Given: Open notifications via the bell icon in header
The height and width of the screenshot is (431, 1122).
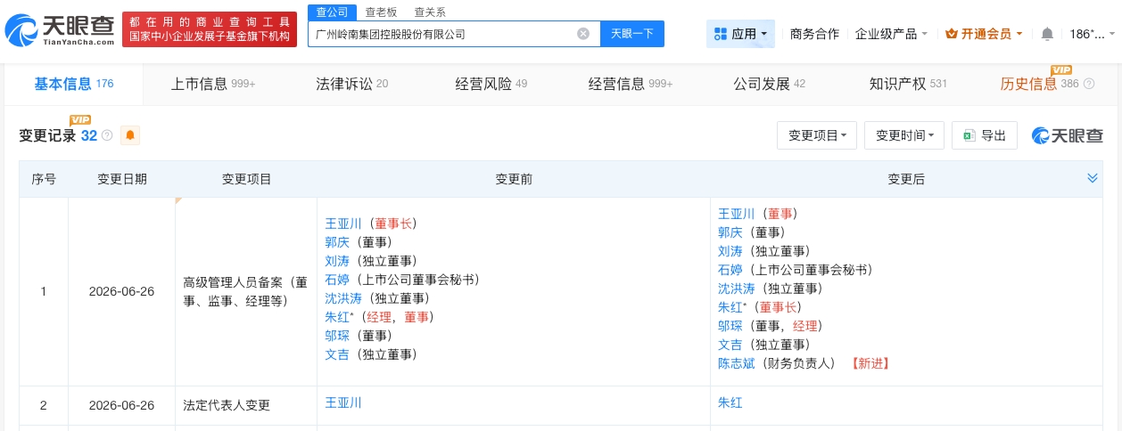Looking at the screenshot, I should click(x=1047, y=34).
